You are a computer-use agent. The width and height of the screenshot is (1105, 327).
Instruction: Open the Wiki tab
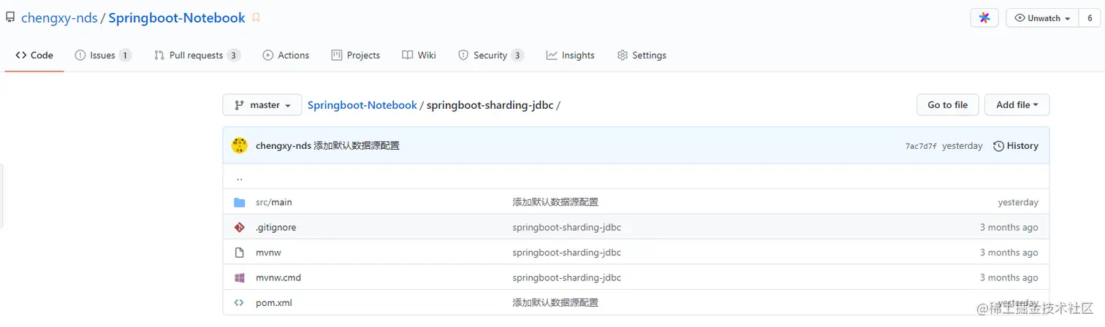419,55
